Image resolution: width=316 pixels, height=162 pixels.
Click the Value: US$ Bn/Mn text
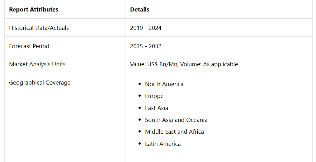pyautogui.click(x=154, y=64)
